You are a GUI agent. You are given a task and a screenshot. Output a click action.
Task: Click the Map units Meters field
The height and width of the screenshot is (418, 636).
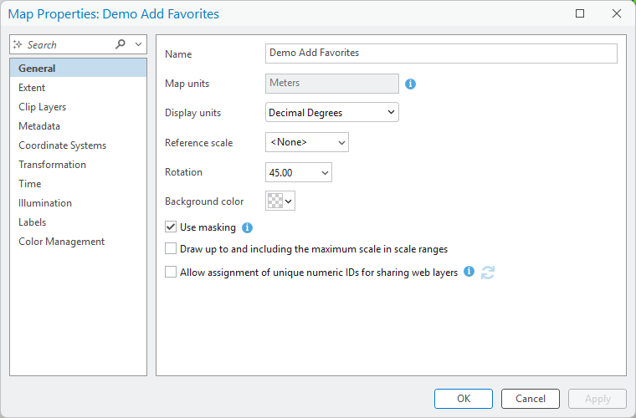click(331, 83)
